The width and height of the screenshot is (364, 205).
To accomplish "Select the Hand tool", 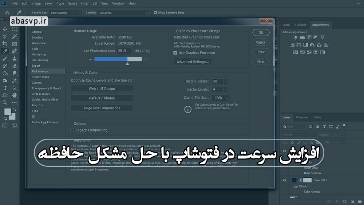I will point(15,95).
